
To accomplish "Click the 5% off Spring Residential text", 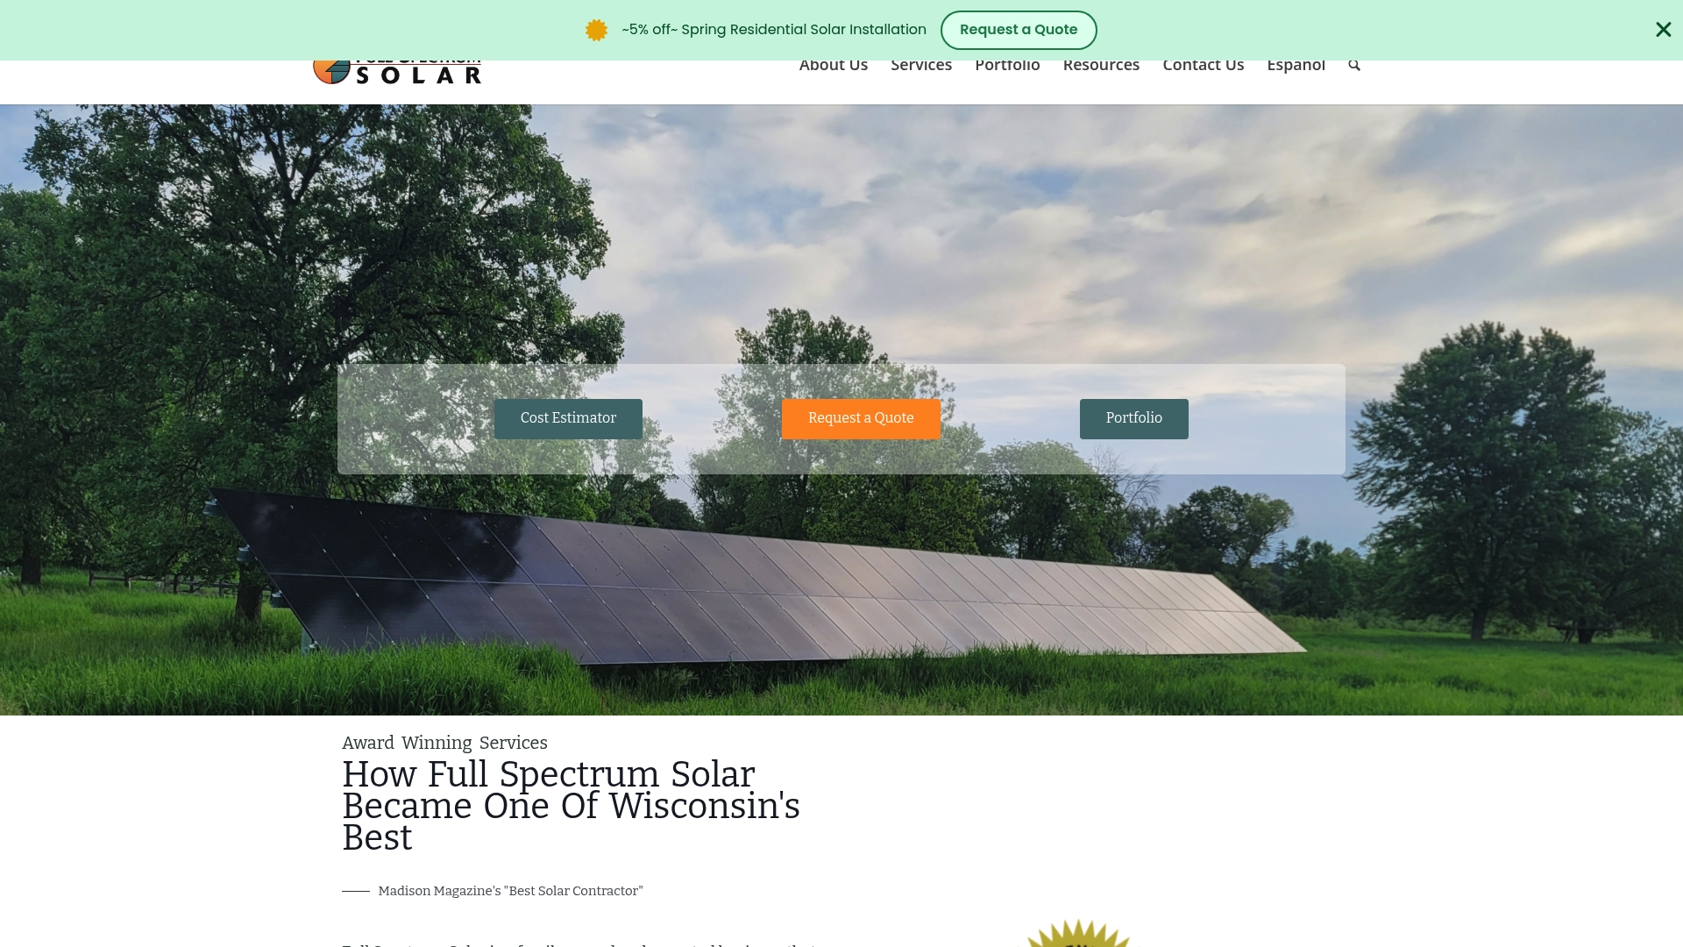I will tap(774, 30).
